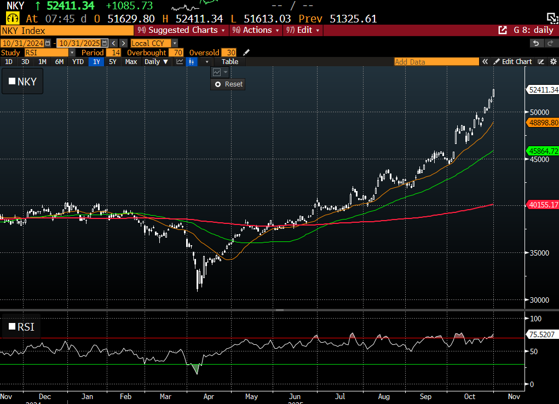559x404 pixels.
Task: Toggle the NKY legend series box
Action: 12,82
